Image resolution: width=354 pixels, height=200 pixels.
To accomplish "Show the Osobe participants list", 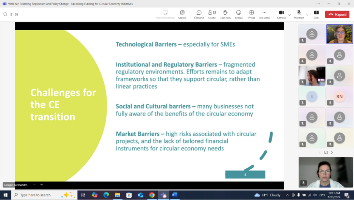I will click(x=212, y=14).
